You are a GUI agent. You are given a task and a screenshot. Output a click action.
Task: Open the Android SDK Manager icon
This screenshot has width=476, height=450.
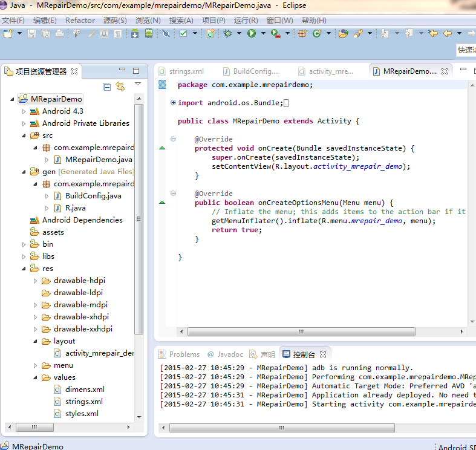tap(135, 33)
